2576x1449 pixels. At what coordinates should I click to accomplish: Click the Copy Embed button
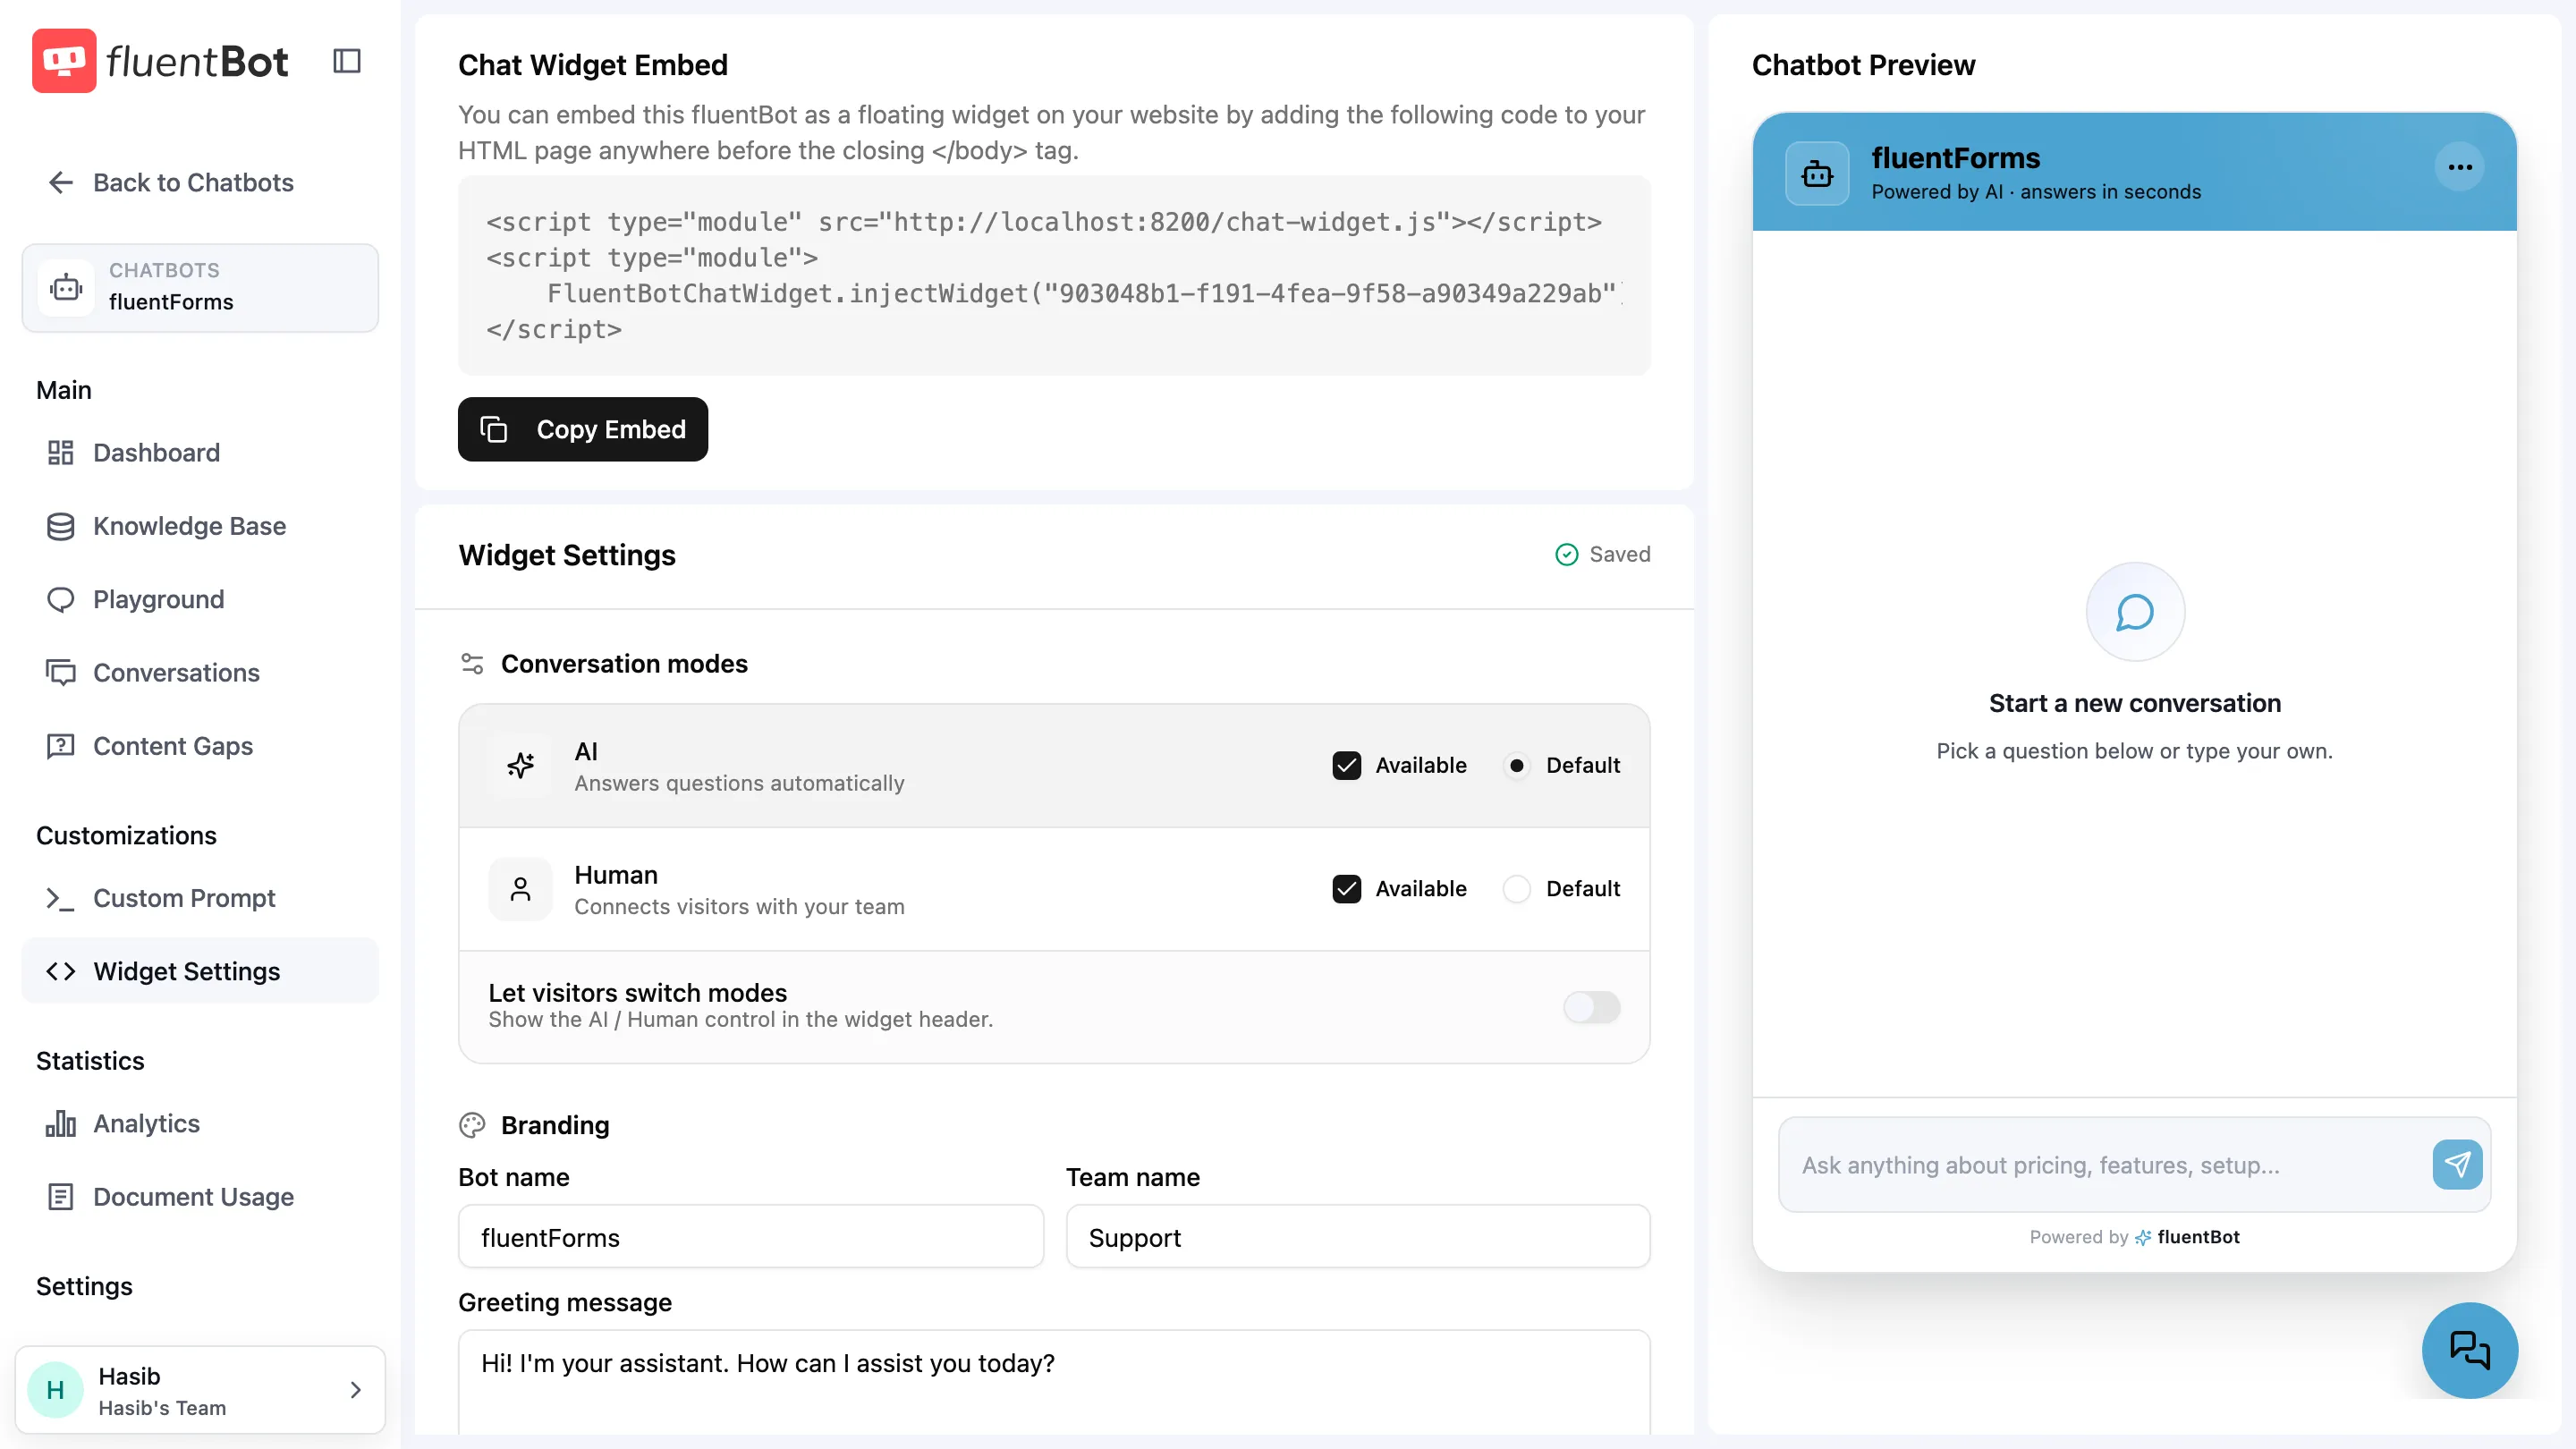[583, 429]
